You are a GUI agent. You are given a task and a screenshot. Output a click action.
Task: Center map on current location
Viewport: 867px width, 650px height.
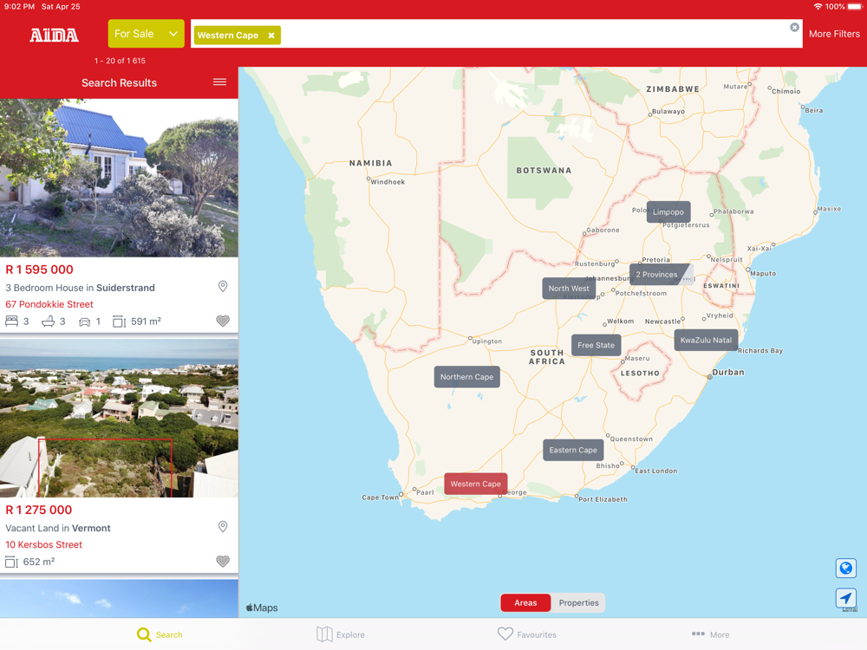845,598
